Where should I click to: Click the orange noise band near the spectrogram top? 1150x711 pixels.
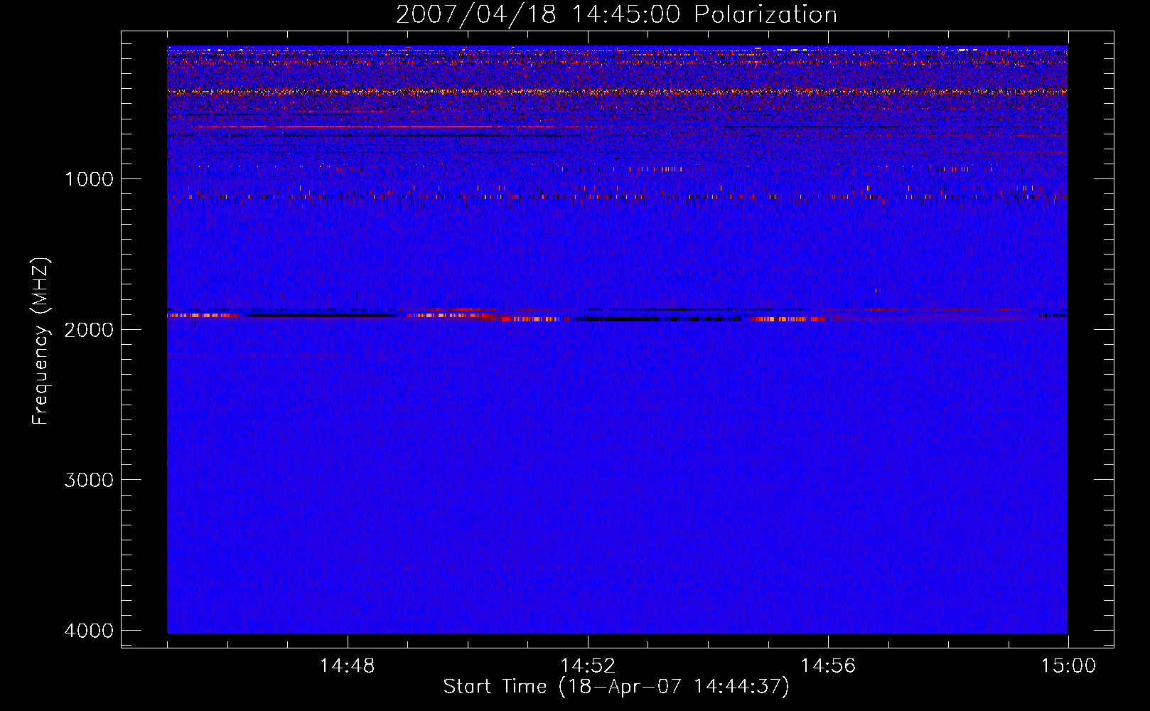click(617, 91)
